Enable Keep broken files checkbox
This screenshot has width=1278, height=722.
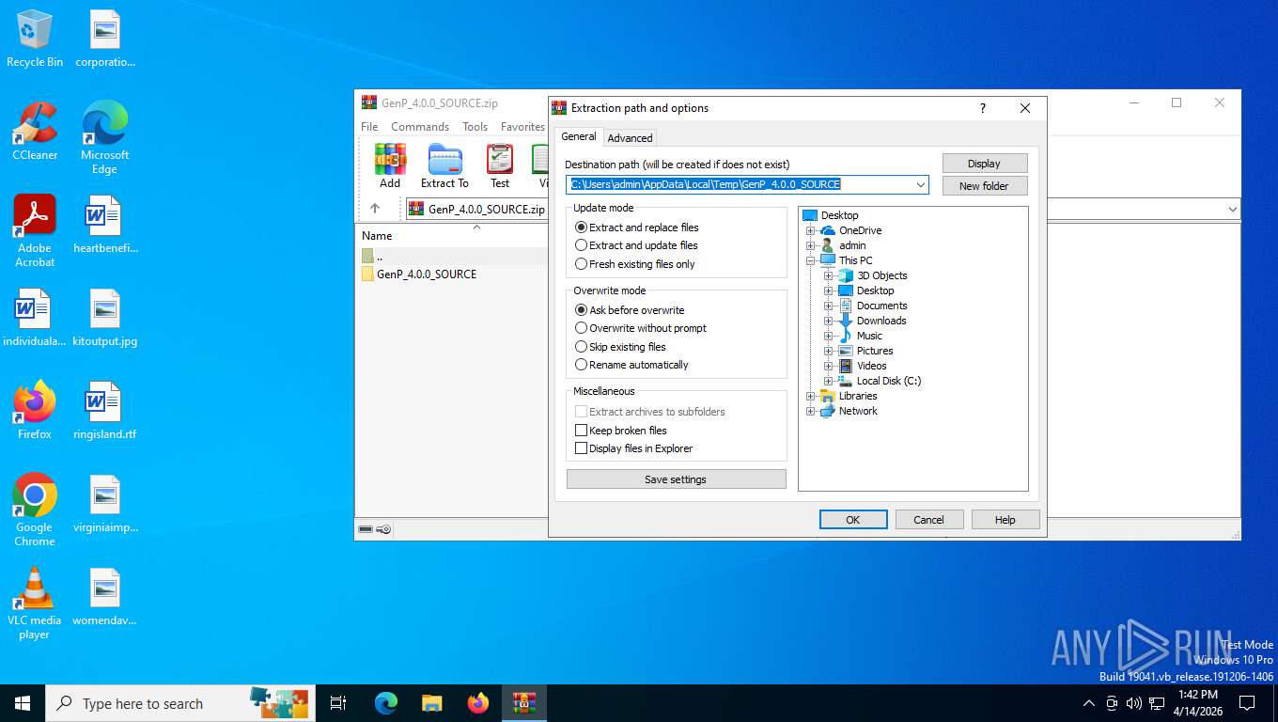coord(581,431)
